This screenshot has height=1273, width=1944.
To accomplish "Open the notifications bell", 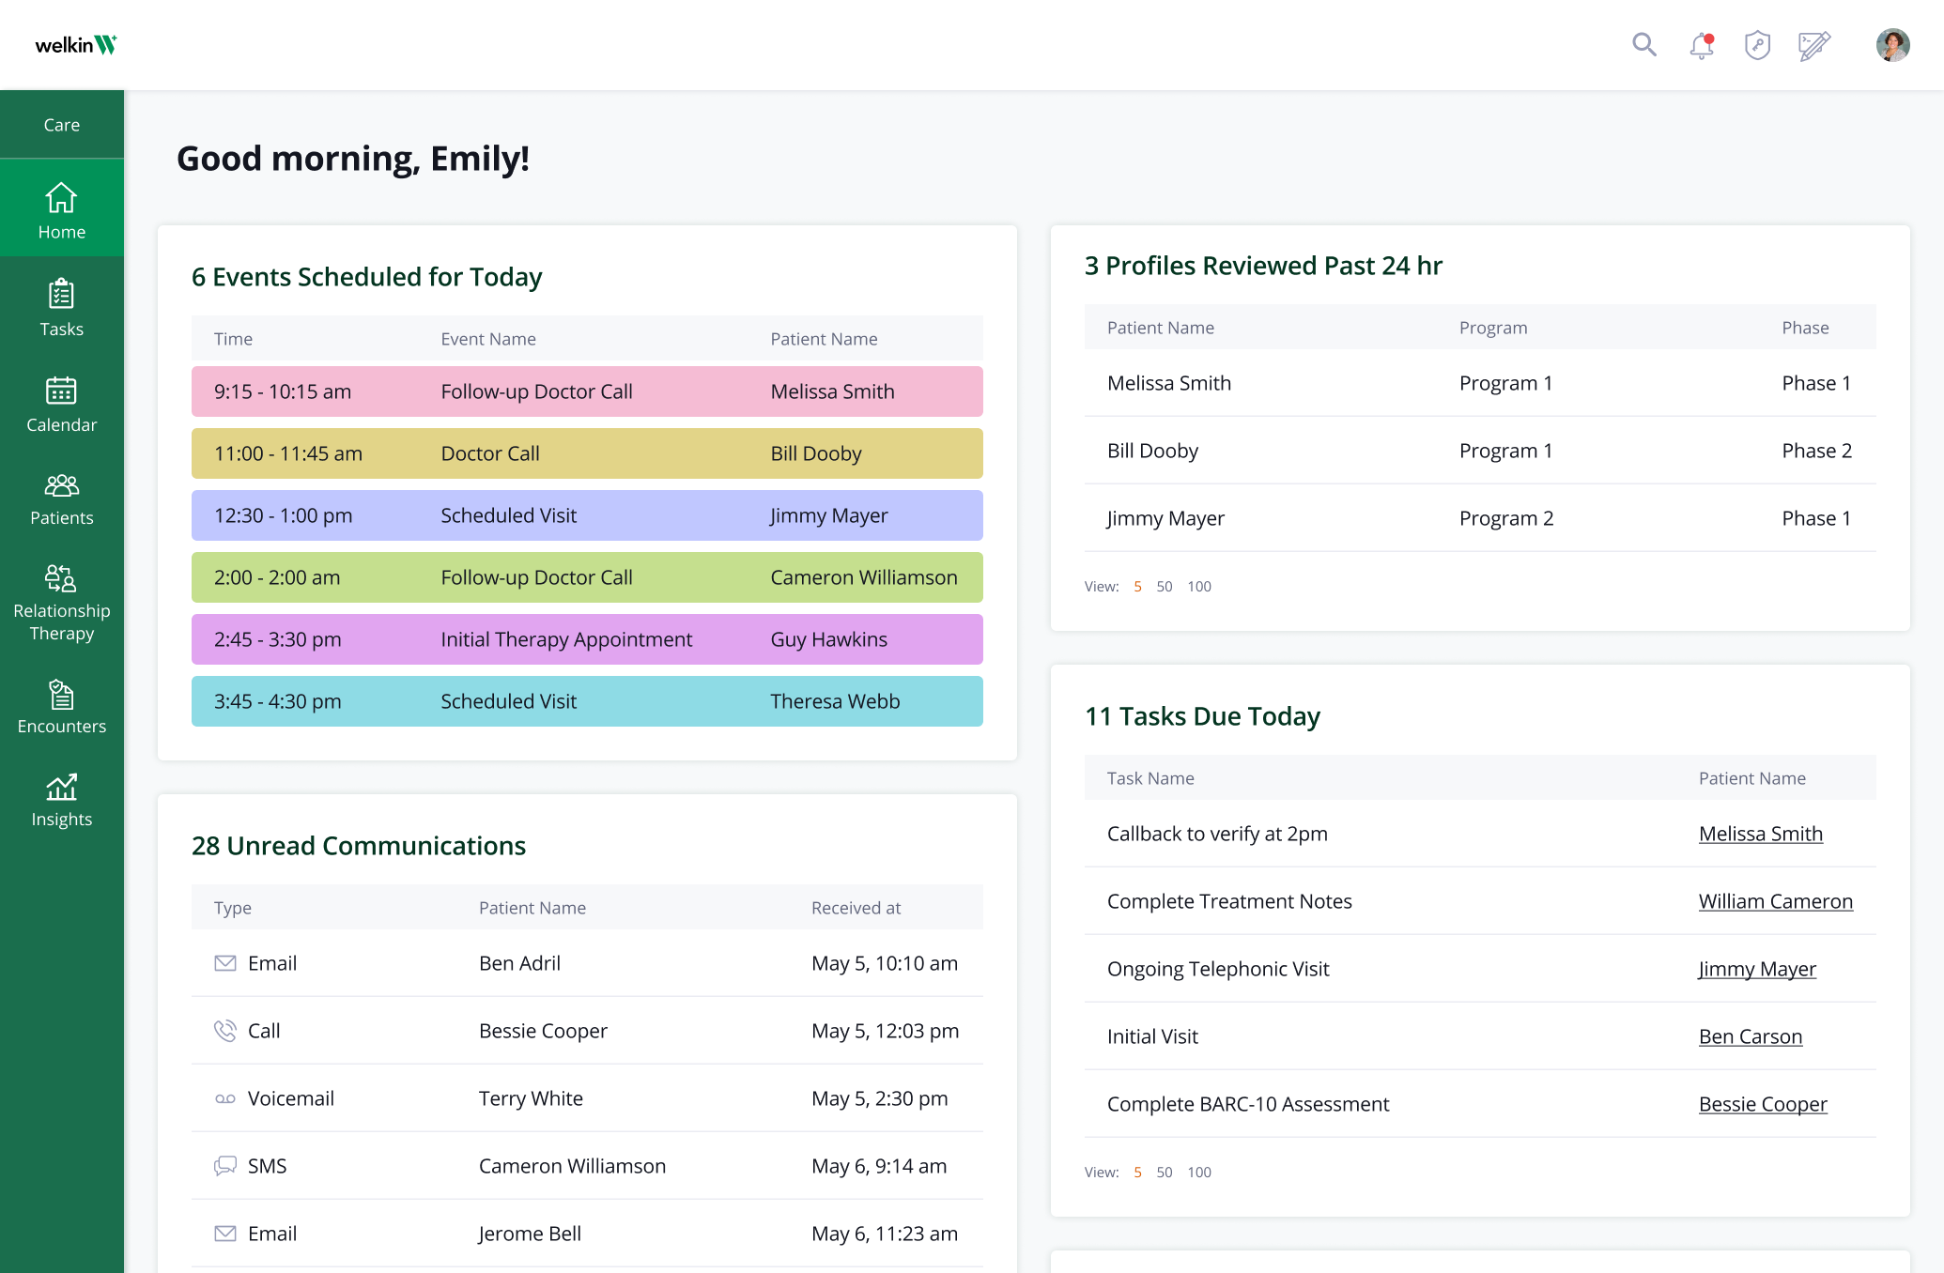I will (1701, 44).
